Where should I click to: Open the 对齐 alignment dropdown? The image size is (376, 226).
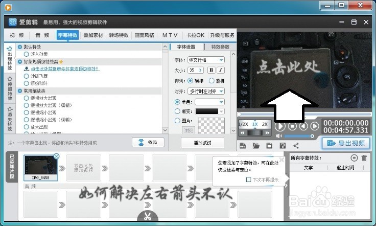tap(206, 91)
